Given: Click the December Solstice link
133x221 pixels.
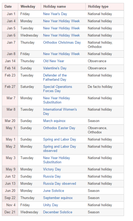Looking at the screenshot, I should (x=58, y=212).
